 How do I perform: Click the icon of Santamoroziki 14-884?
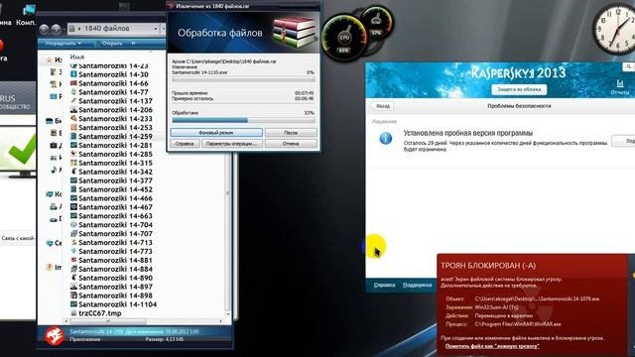point(73,269)
